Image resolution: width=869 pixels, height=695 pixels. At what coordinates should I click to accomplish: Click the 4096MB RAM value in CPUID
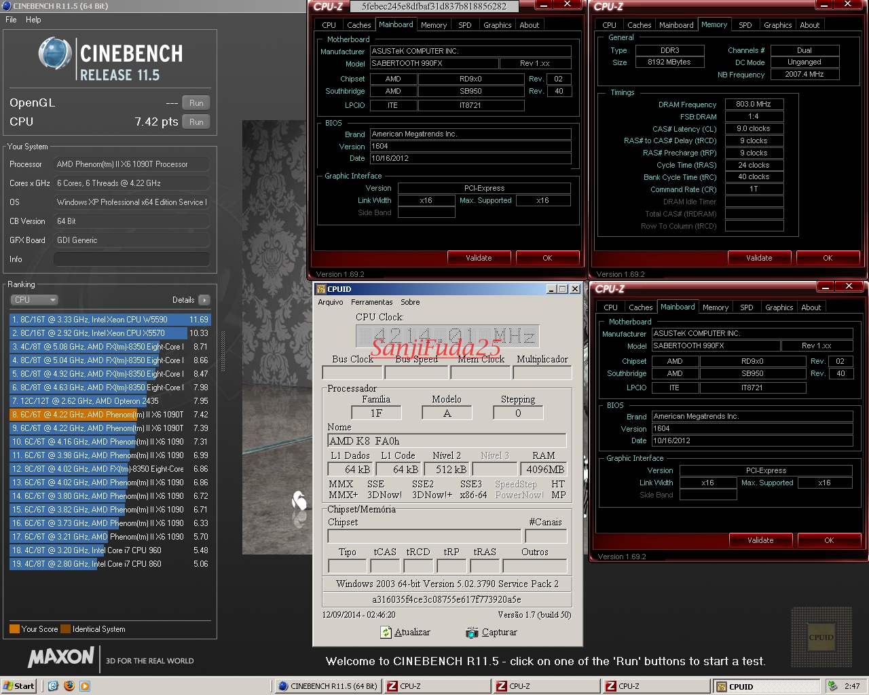tap(544, 470)
